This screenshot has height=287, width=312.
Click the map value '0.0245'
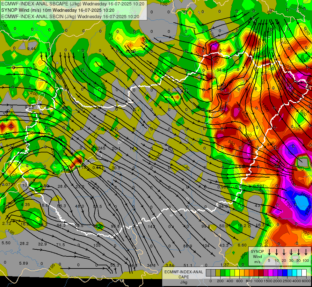click(x=98, y=148)
